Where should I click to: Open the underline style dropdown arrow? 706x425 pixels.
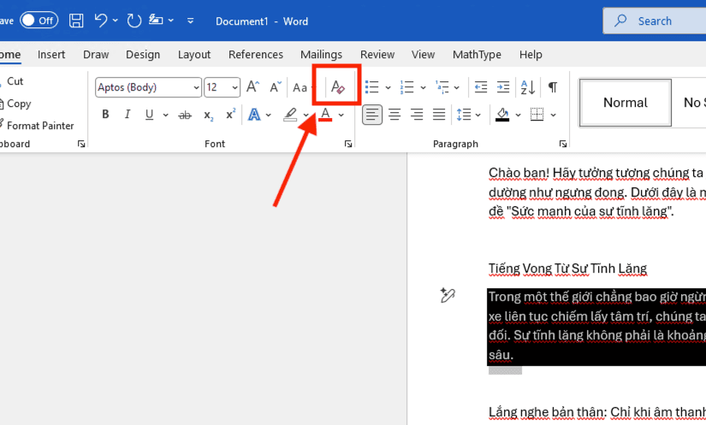click(166, 115)
